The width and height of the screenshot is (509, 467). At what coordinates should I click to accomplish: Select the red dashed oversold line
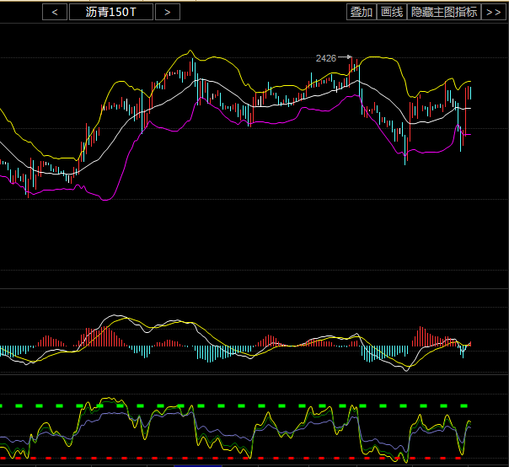pos(253,459)
